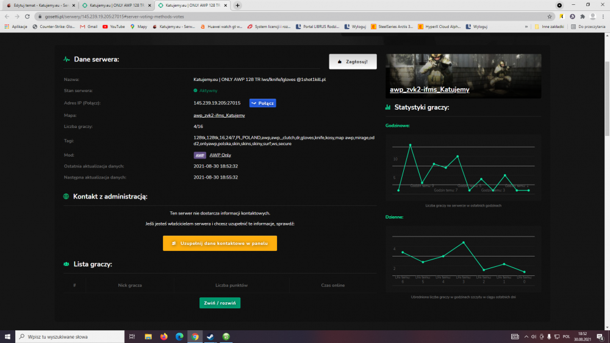Open the SteelSeries Arctis 3... bookmark

point(392,26)
